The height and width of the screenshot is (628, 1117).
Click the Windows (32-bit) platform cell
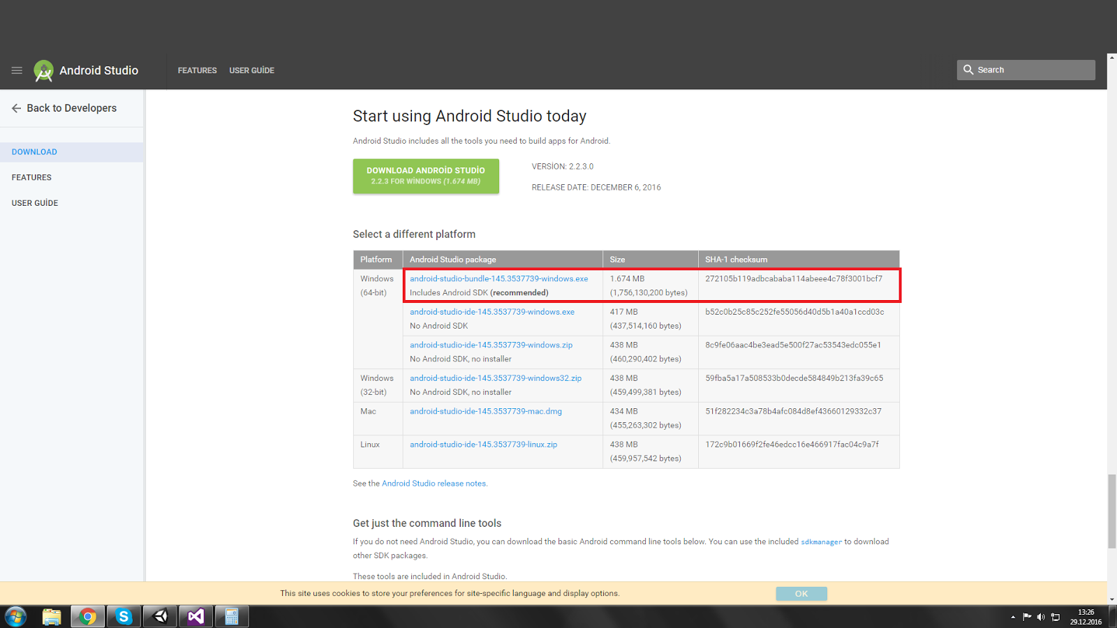tap(378, 385)
